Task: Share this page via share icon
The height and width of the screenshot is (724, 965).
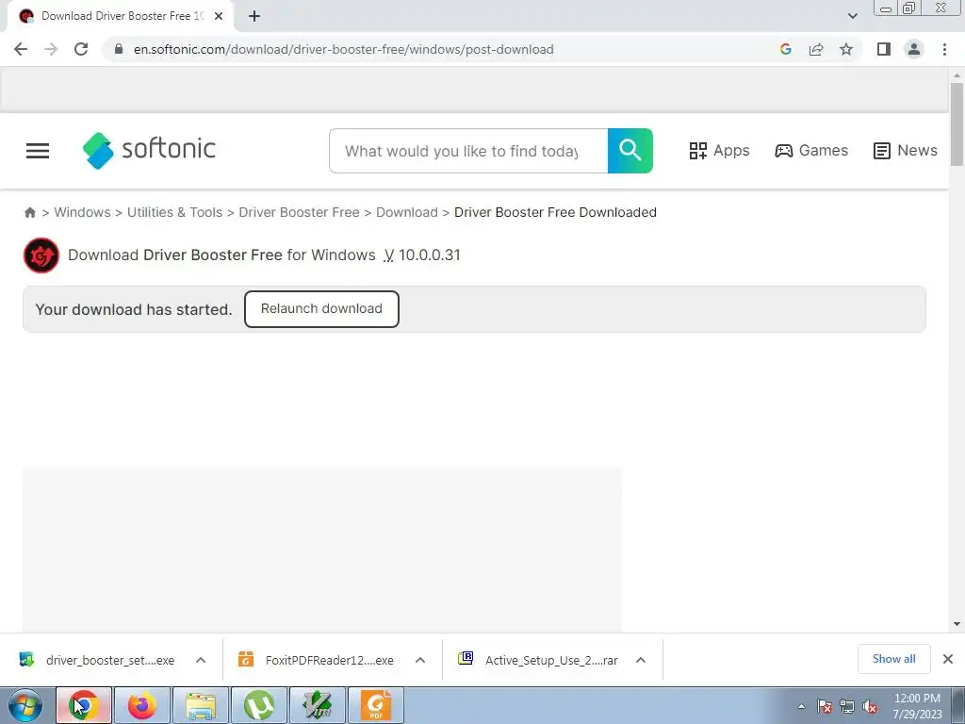Action: click(x=816, y=49)
